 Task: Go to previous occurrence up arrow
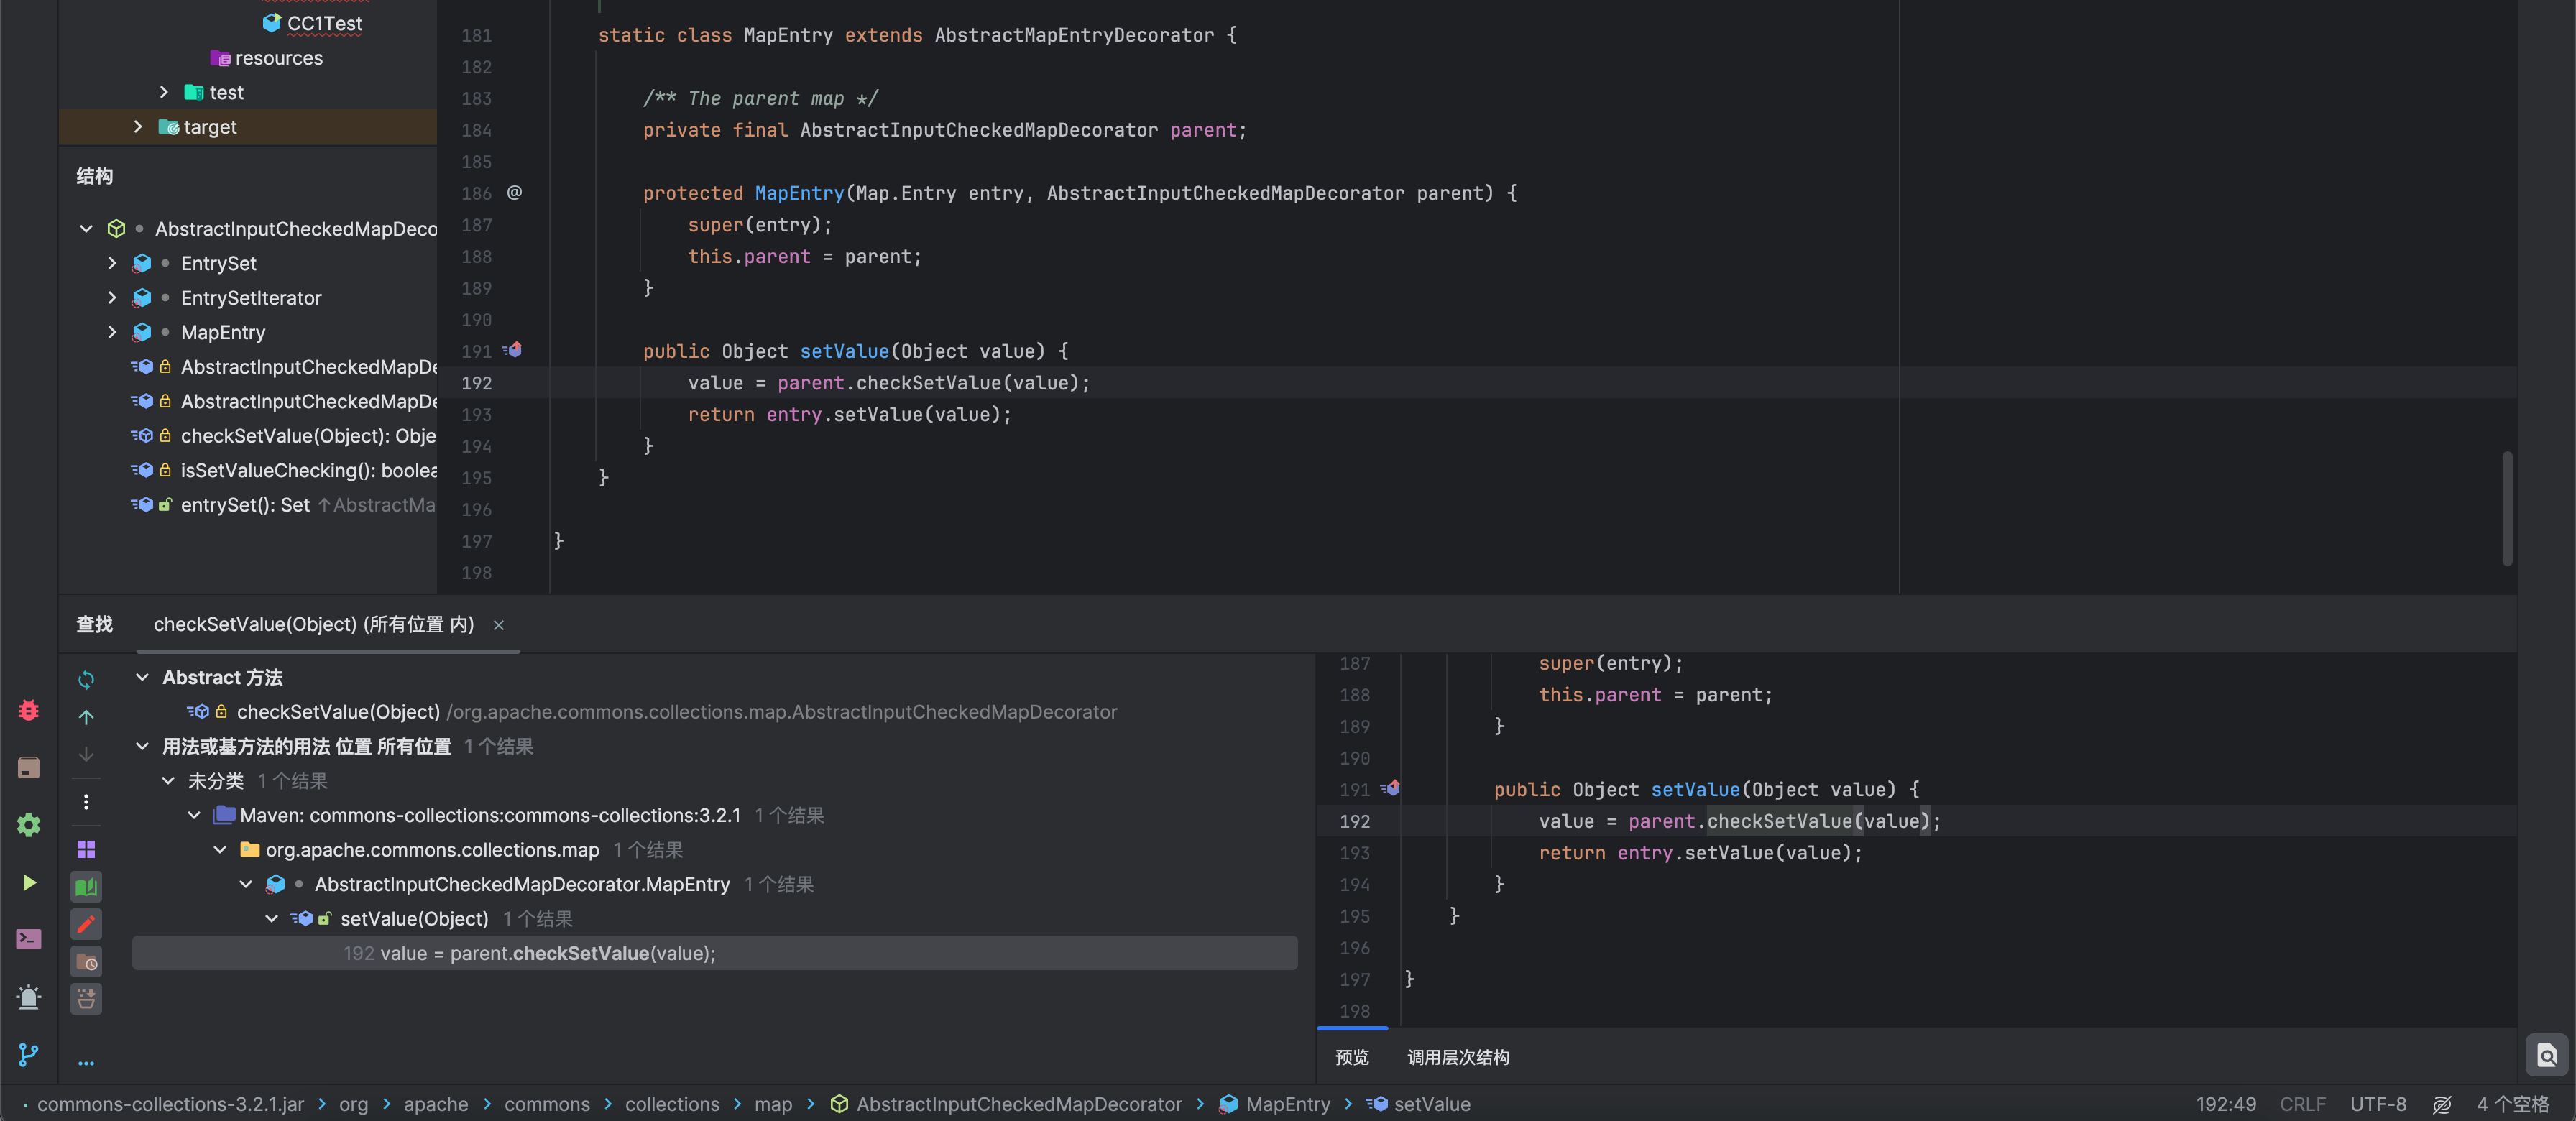[86, 717]
